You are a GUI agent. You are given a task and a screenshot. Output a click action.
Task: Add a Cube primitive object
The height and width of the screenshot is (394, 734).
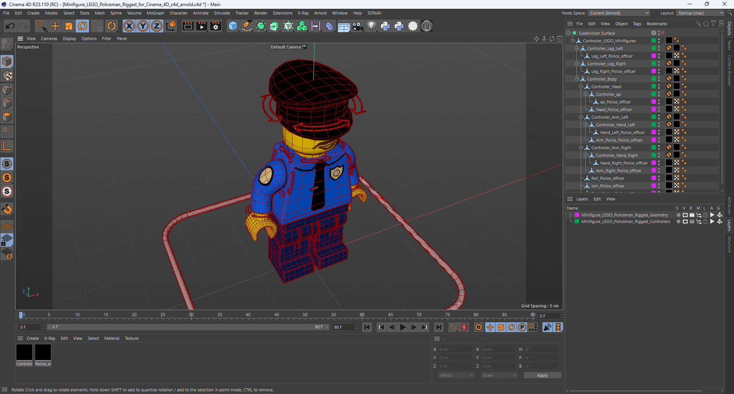point(233,26)
